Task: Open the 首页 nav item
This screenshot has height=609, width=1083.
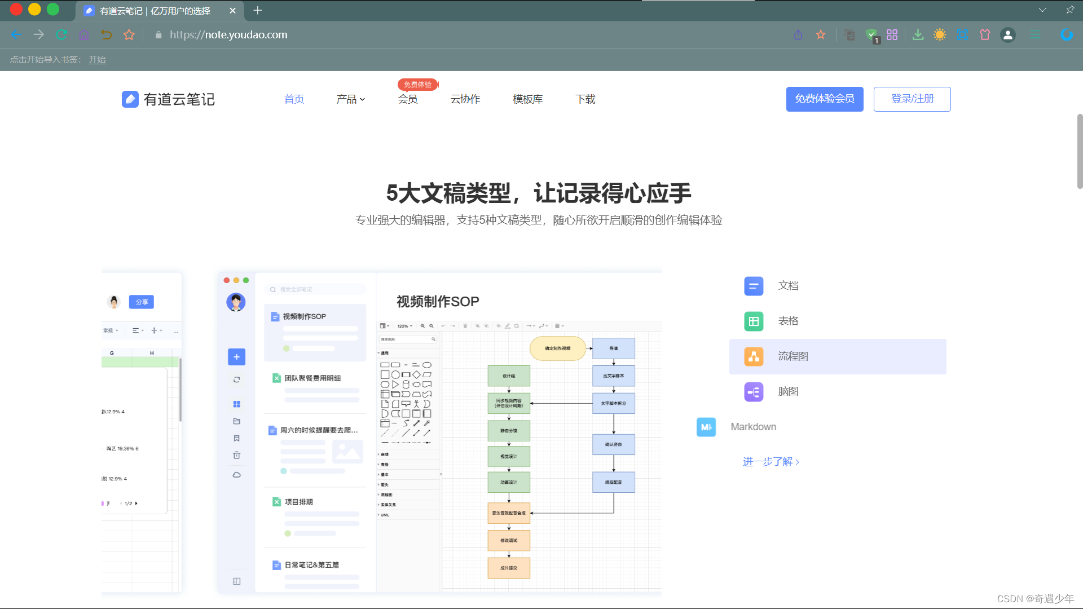Action: point(294,99)
